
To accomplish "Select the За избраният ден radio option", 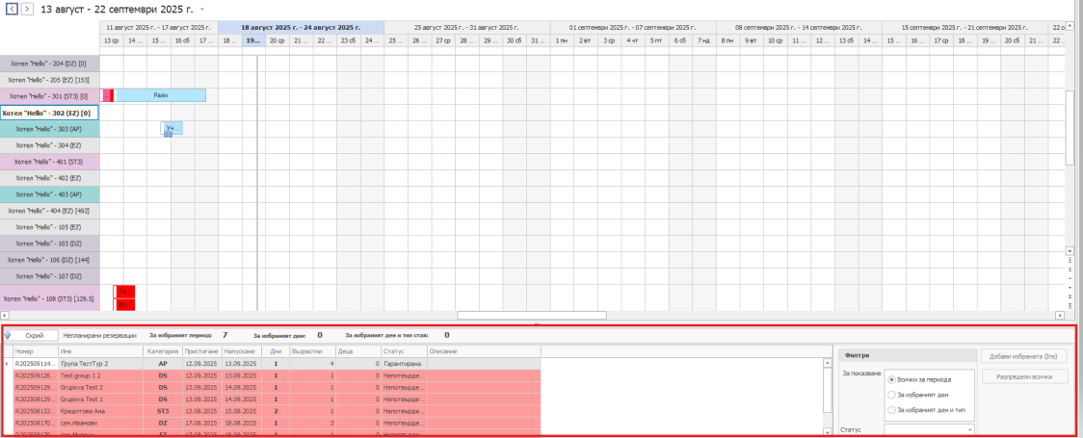I will [x=890, y=395].
